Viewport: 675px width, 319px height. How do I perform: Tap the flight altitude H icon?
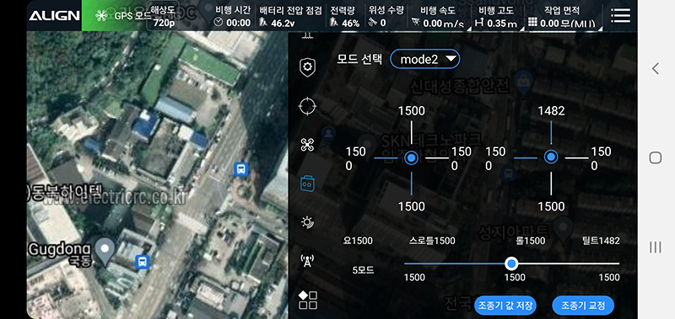479,23
